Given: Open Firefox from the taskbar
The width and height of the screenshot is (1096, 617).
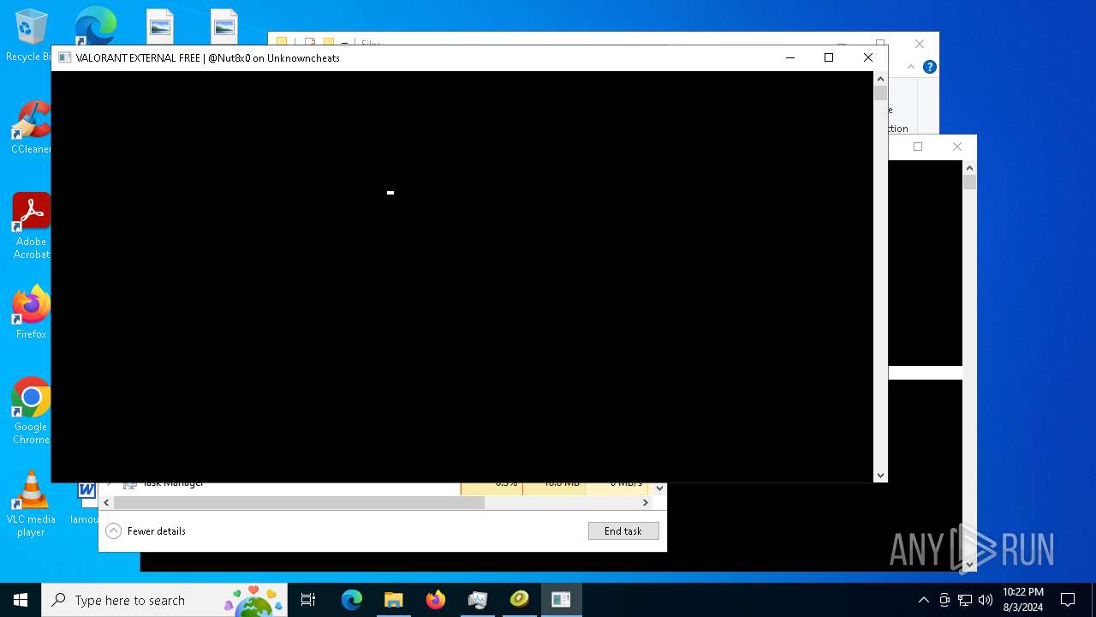Looking at the screenshot, I should tap(436, 600).
